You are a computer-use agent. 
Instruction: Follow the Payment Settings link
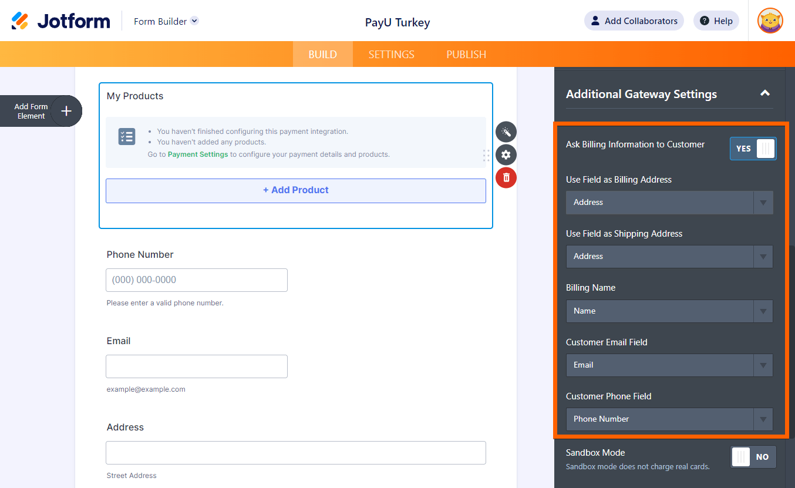(x=198, y=154)
